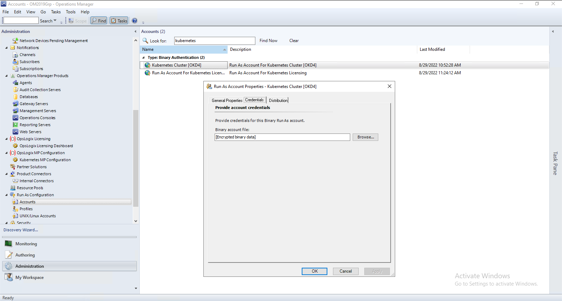The height and width of the screenshot is (301, 562).
Task: Click the Look for text field
Action: pos(215,41)
